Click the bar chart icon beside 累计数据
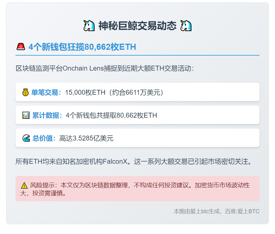This screenshot has width=275, height=234. (x=25, y=115)
